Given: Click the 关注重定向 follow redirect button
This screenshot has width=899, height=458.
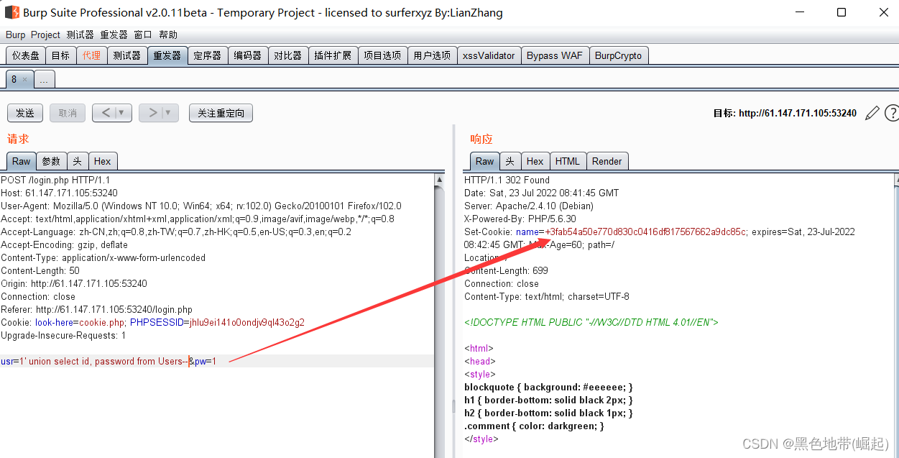Looking at the screenshot, I should [x=221, y=113].
